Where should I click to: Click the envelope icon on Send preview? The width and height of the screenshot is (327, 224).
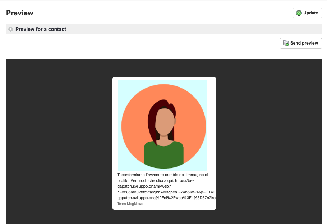pos(286,43)
